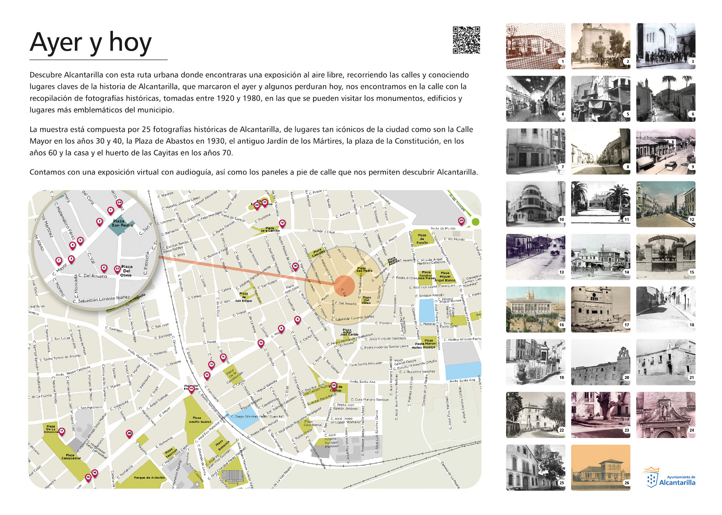Click the 'Parque de Aviación' map label

(x=149, y=478)
